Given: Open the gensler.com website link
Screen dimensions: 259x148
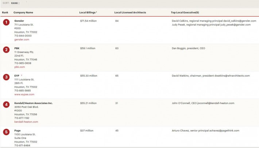Looking at the screenshot, I should (x=22, y=39).
